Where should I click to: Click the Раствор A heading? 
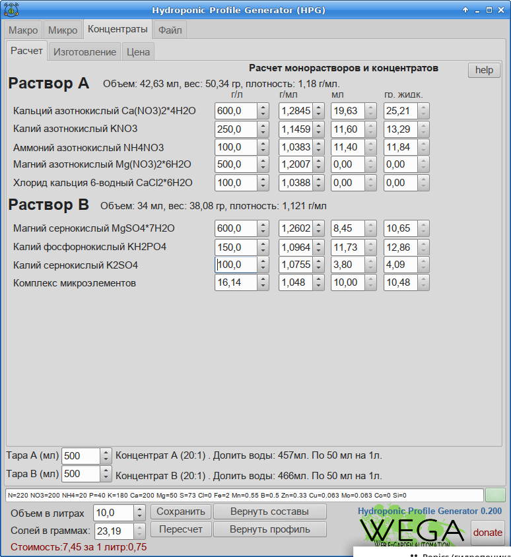49,83
